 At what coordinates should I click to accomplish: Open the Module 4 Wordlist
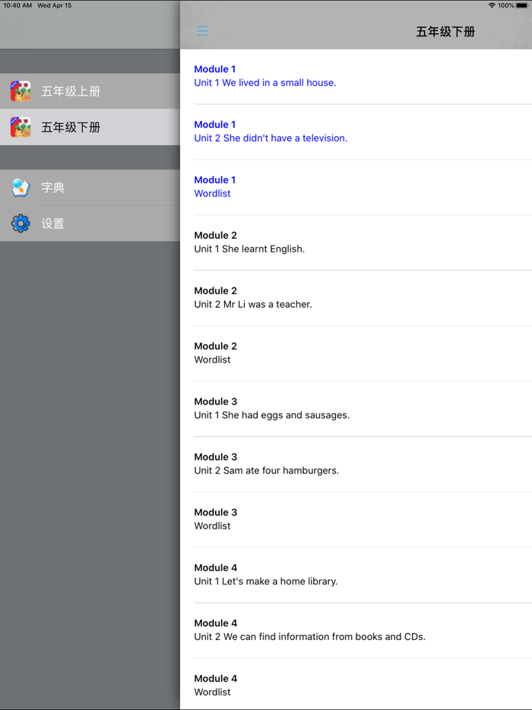356,685
